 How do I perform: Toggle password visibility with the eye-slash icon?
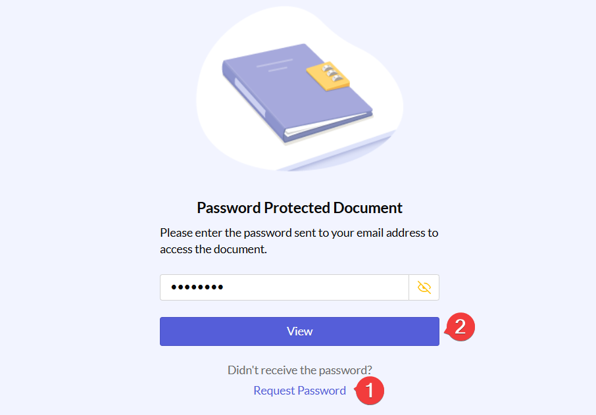coord(424,287)
